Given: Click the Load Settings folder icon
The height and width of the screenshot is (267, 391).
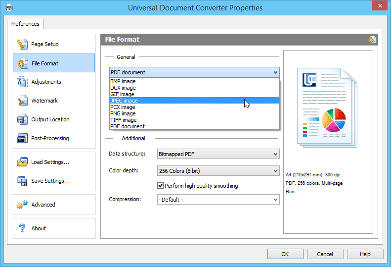Looking at the screenshot, I should click(x=22, y=162).
